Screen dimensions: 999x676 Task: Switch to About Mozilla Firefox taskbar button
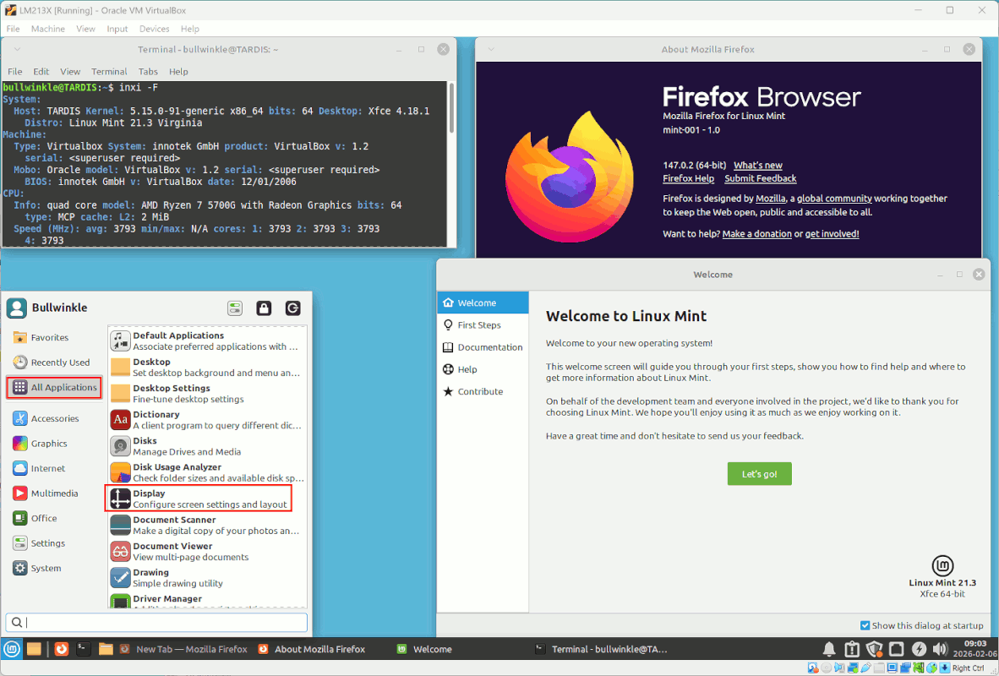[x=312, y=649]
